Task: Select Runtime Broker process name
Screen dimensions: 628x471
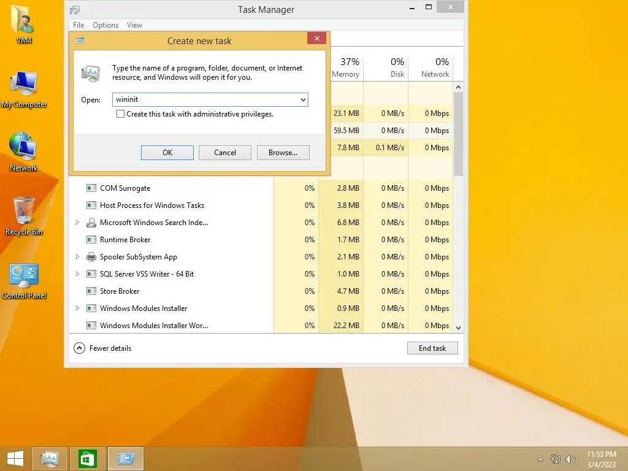Action: click(x=125, y=240)
